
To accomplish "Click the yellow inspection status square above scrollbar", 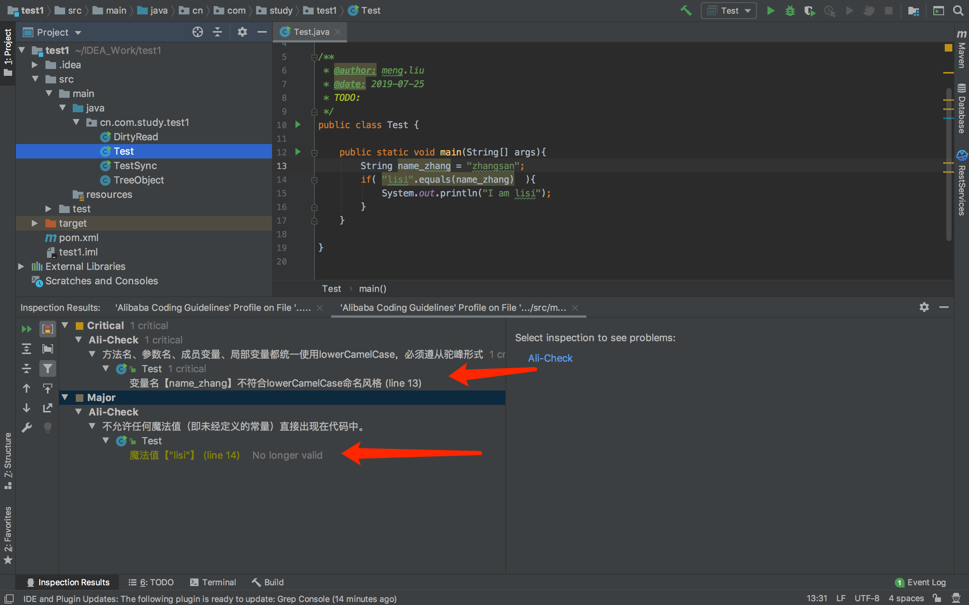I will [948, 48].
